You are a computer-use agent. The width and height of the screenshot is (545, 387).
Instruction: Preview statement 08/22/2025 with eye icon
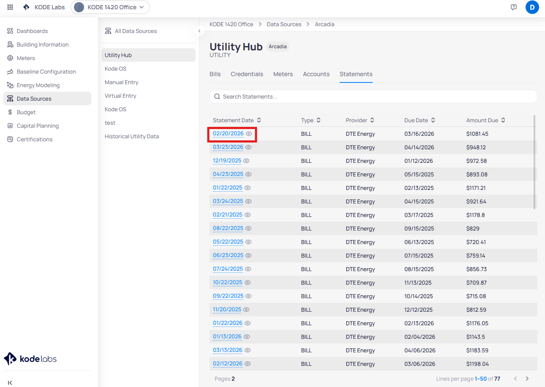[248, 228]
